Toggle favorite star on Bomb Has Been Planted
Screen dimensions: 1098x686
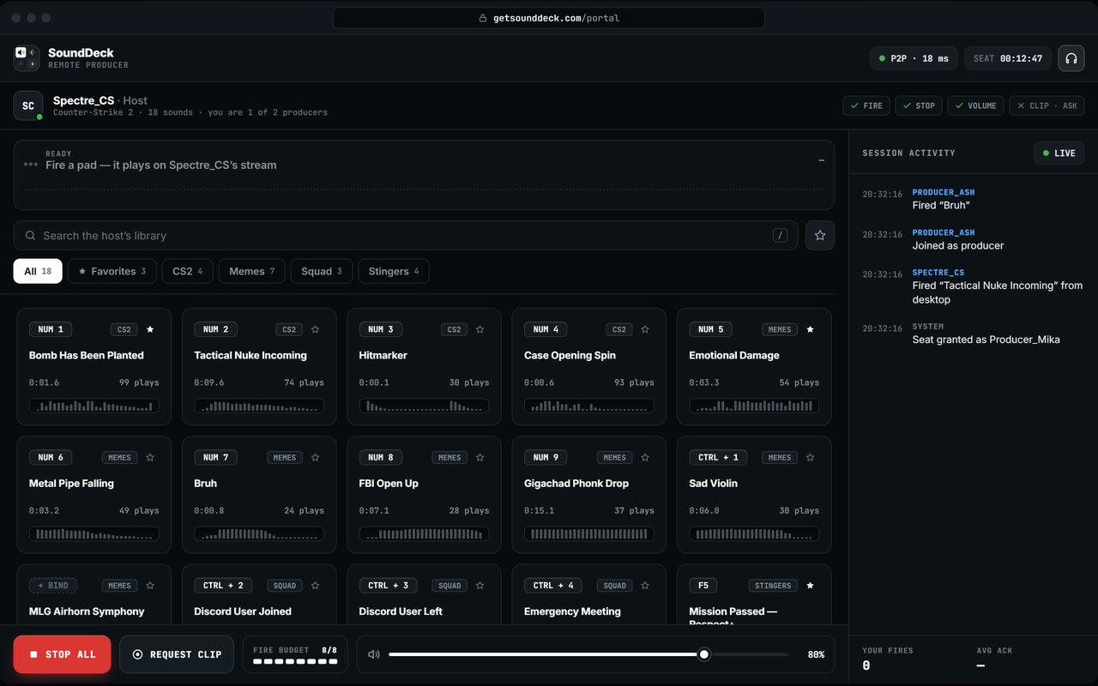click(x=150, y=329)
